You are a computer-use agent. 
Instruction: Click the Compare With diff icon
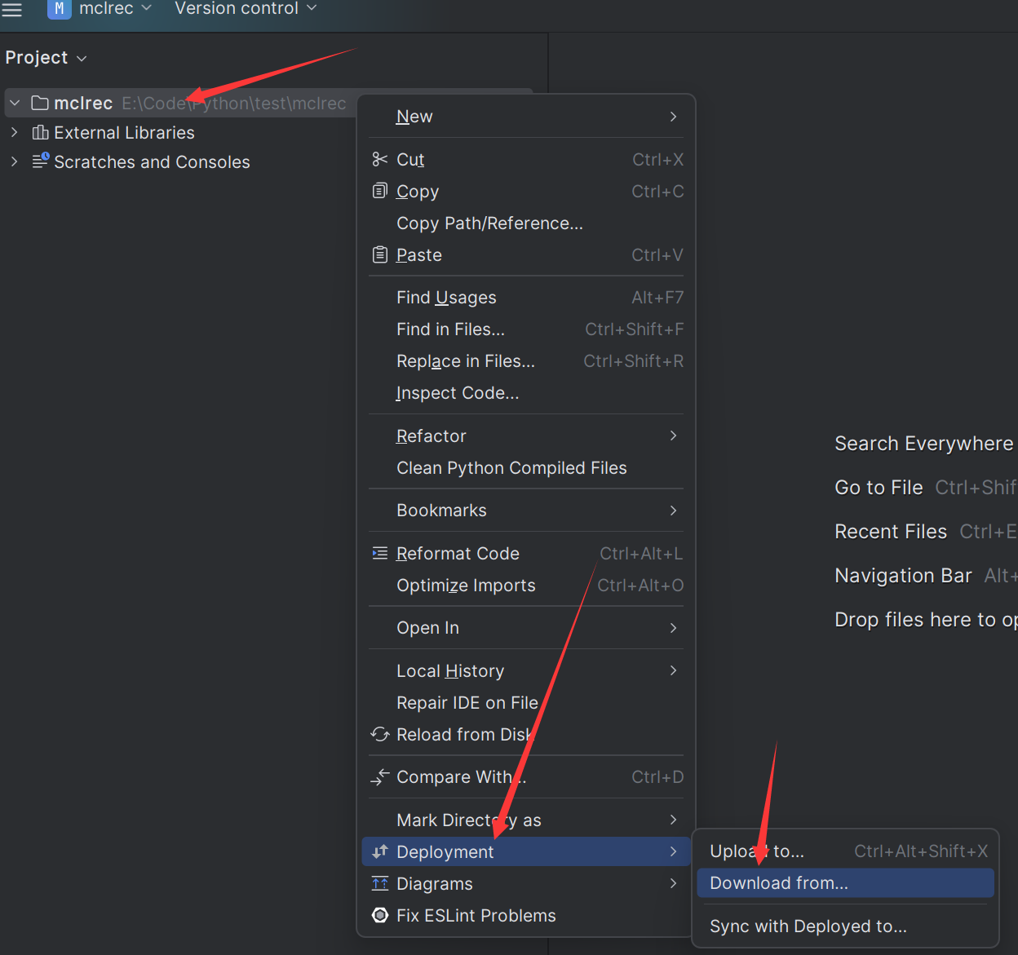pos(380,776)
